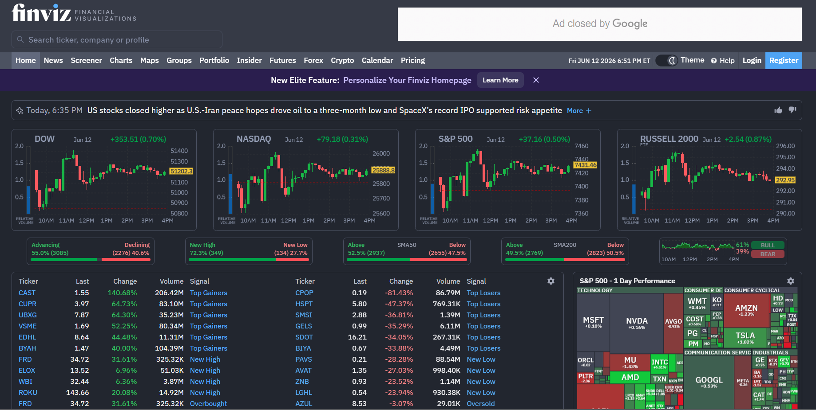
Task: Toggle the dark/light Theme switch
Action: 666,60
